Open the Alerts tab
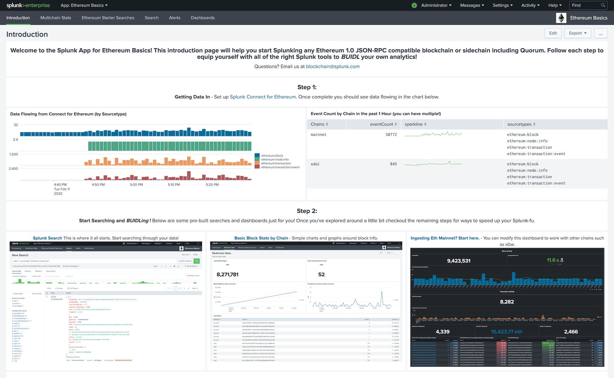614x378 pixels. tap(174, 18)
